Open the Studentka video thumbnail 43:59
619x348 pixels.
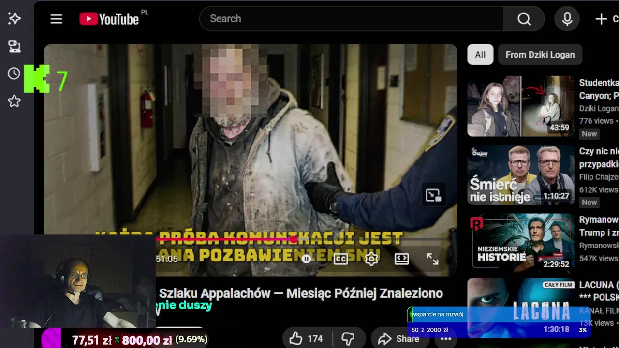[521, 106]
